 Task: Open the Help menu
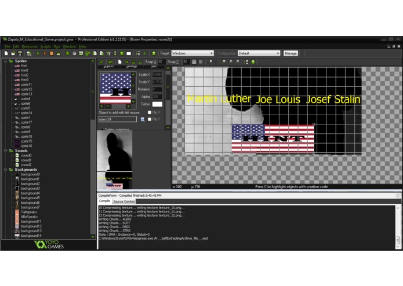coord(82,46)
